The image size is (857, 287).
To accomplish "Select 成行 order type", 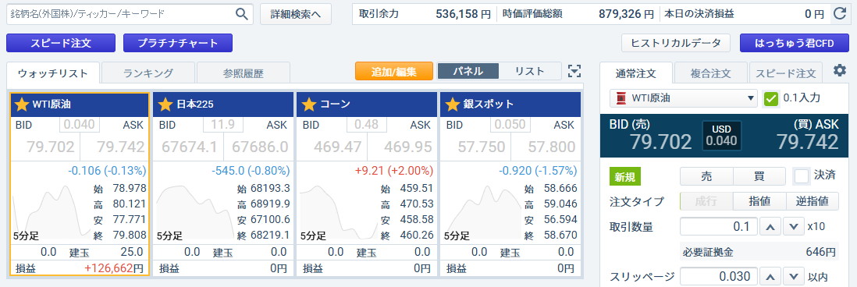I will tap(706, 201).
